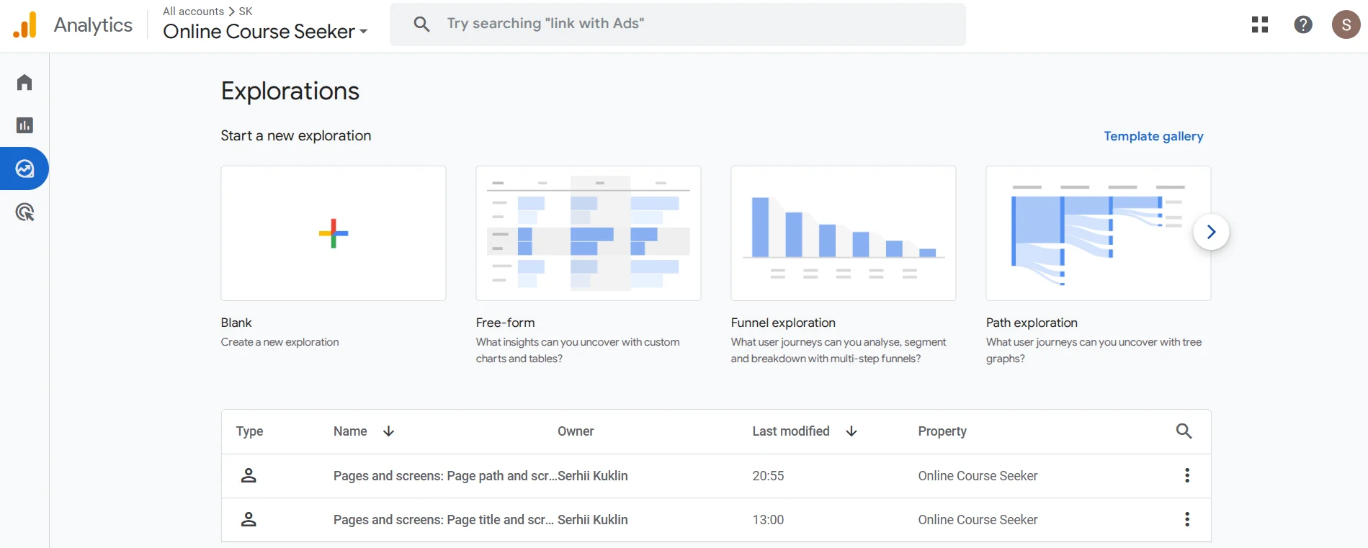Click the Help question mark icon
Screen dimensions: 1368x548
(1302, 24)
